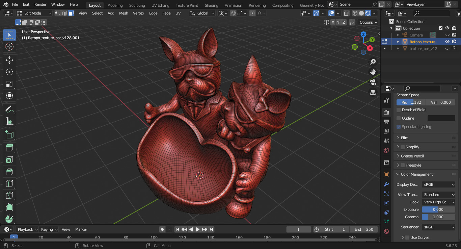Select the Rotate tool
The width and height of the screenshot is (461, 249).
[x=9, y=72]
